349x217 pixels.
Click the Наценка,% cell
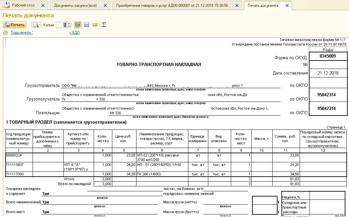click(295, 196)
